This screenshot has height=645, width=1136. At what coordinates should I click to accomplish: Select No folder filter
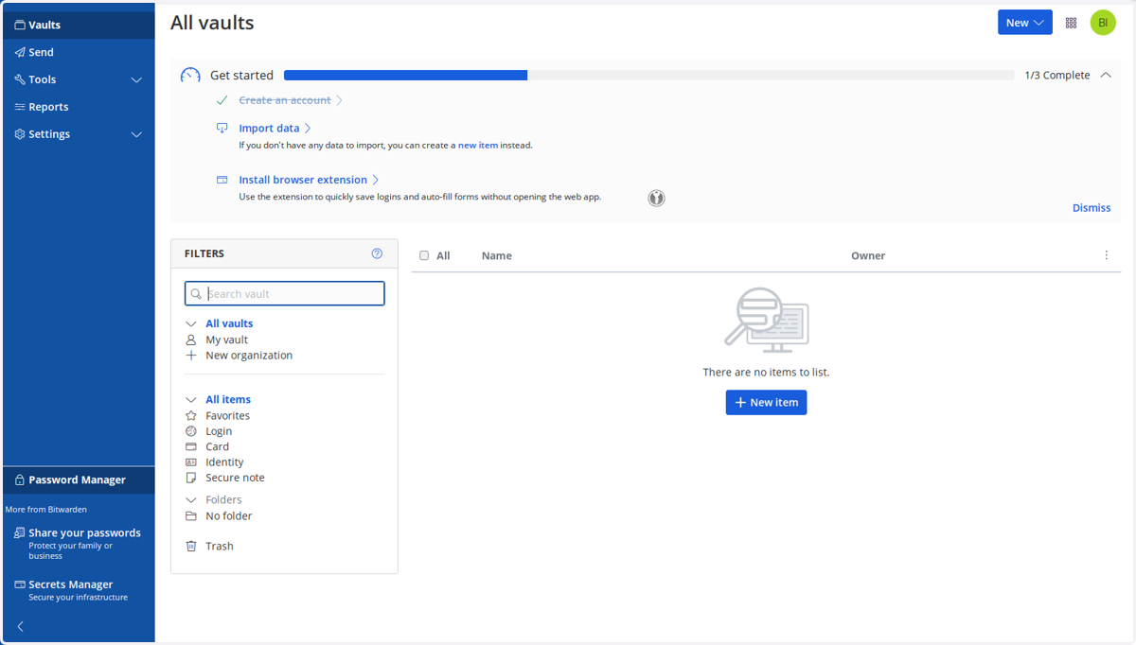coord(229,516)
